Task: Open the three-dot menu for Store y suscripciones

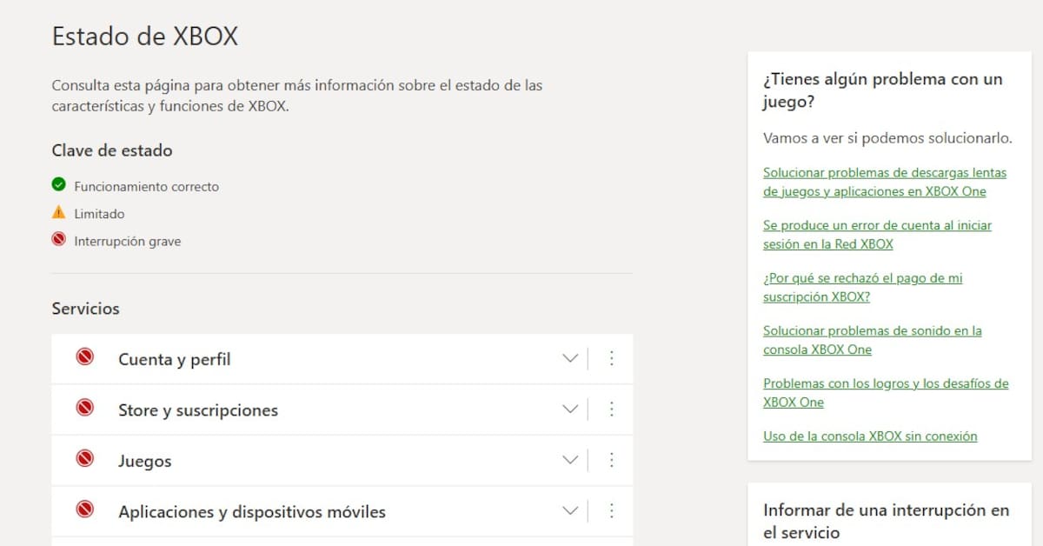Action: pyautogui.click(x=611, y=409)
